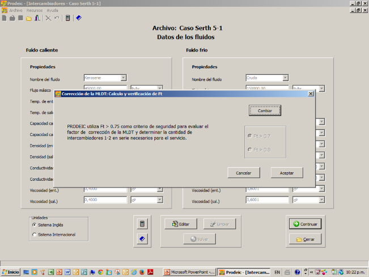This screenshot has height=277, width=369.
Task: Launch Word from the quick launch bar
Action: pos(67,272)
